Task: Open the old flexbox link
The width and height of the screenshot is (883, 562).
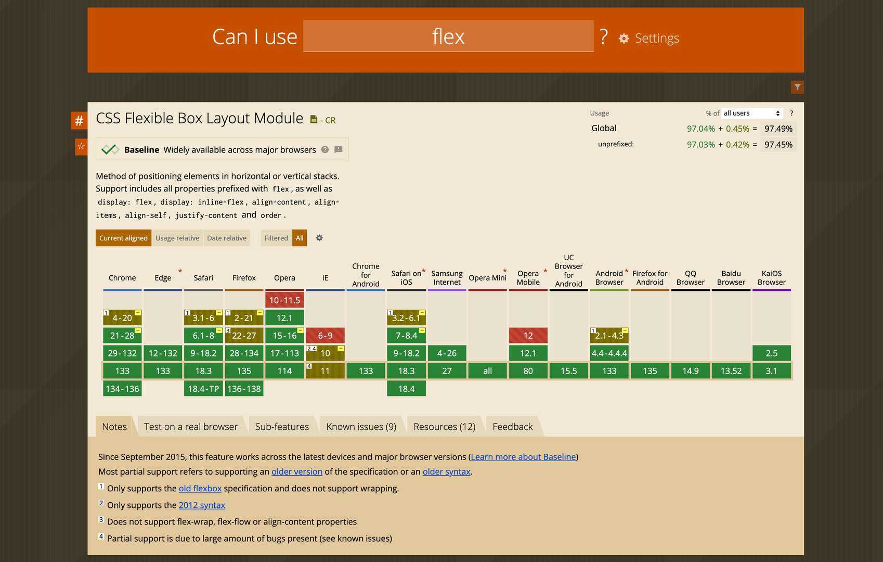Action: [x=200, y=489]
